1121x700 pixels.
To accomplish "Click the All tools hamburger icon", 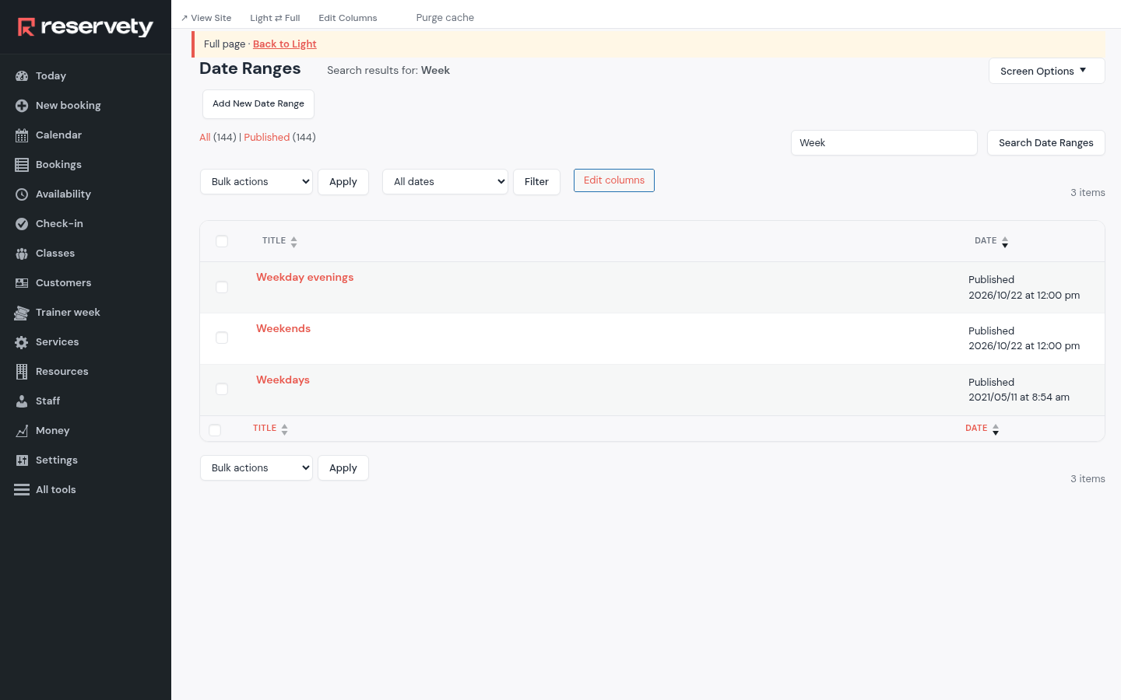I will coord(22,490).
